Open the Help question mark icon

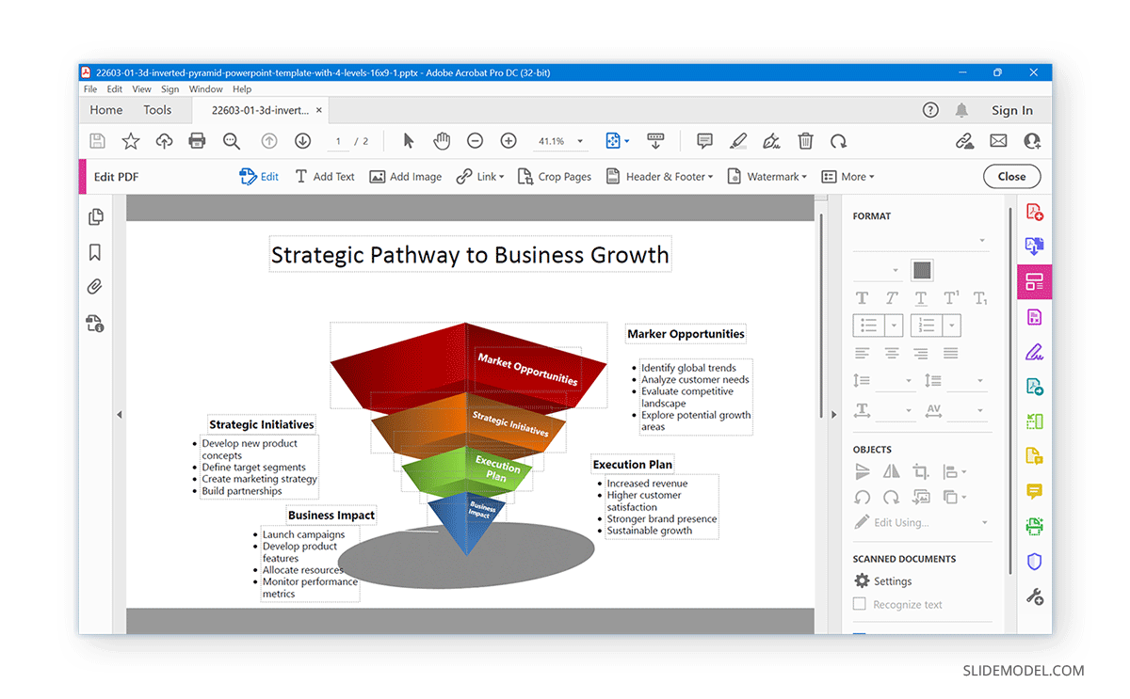coord(930,110)
